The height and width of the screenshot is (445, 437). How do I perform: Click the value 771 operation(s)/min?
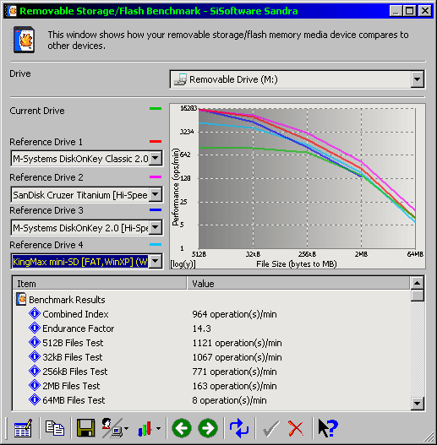[234, 372]
